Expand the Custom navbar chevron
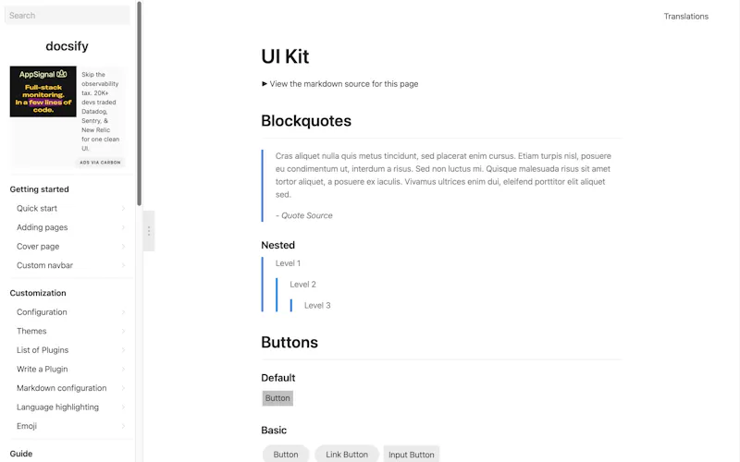Screen dimensions: 740x462 pyautogui.click(x=123, y=265)
